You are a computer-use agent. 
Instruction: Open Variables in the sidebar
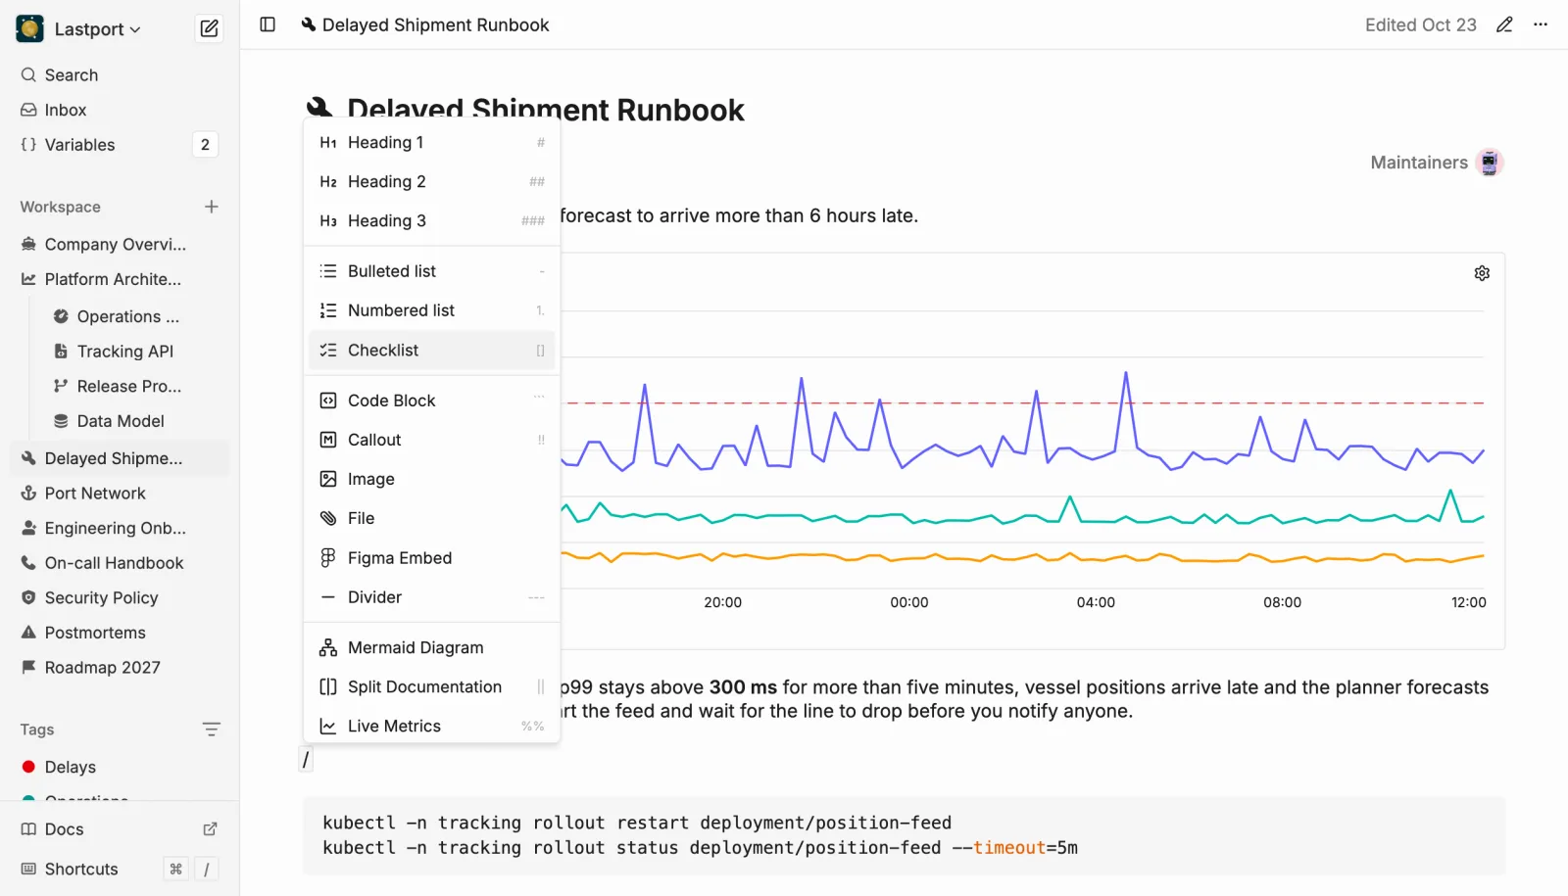(120, 145)
